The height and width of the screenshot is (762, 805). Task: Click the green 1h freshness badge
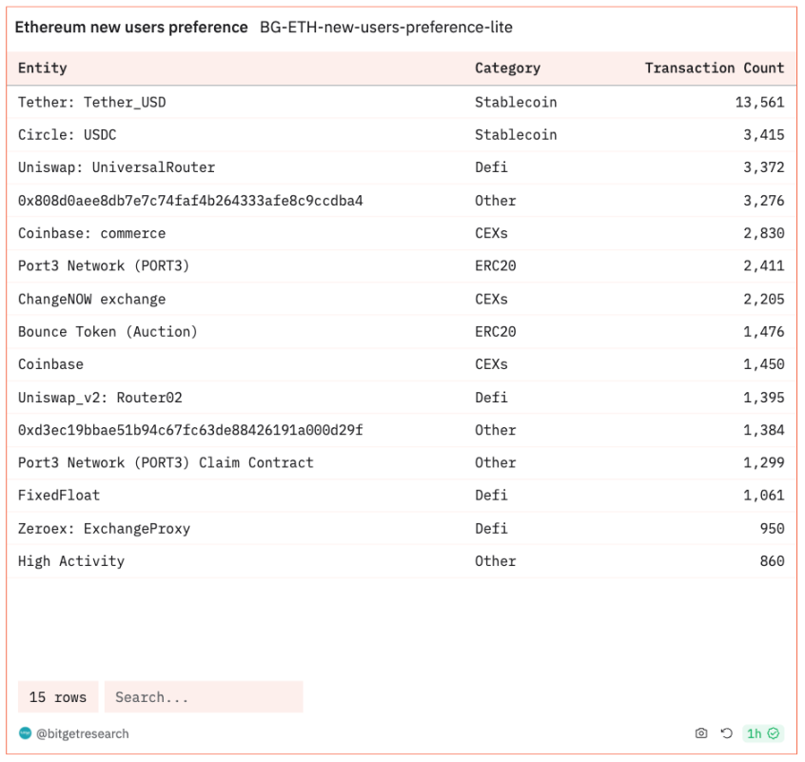pyautogui.click(x=763, y=733)
